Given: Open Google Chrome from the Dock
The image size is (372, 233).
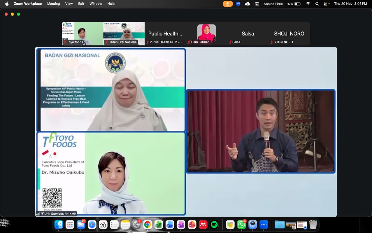Looking at the screenshot, I should click(148, 225).
